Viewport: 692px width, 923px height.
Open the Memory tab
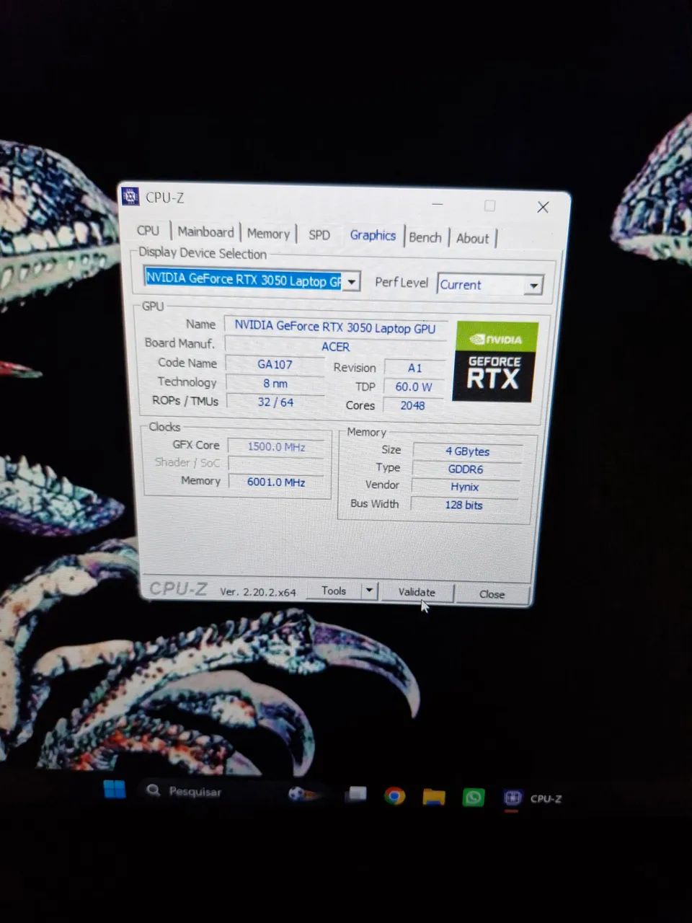tap(268, 234)
